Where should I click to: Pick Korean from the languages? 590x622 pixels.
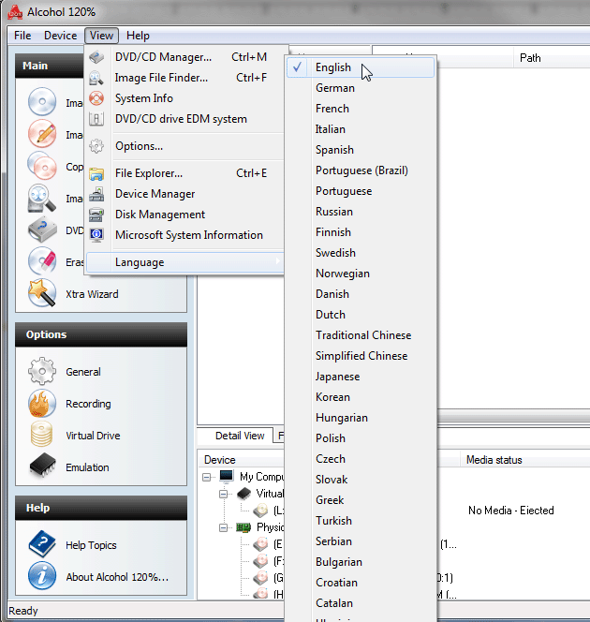[361, 397]
